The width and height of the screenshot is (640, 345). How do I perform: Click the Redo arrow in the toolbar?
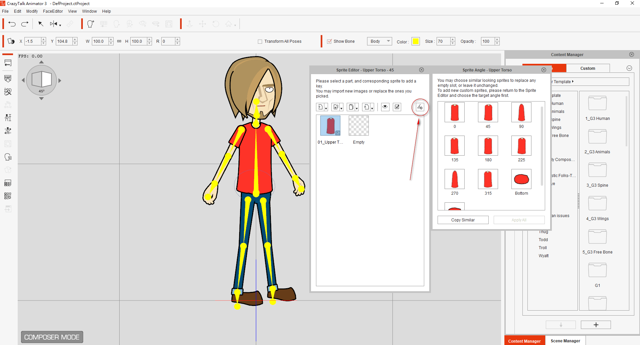coord(25,24)
